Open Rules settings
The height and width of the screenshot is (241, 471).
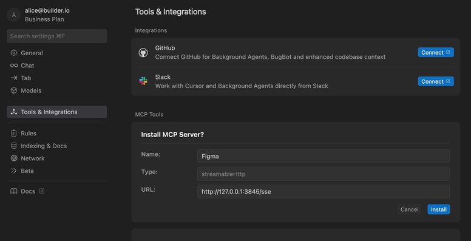57,133
